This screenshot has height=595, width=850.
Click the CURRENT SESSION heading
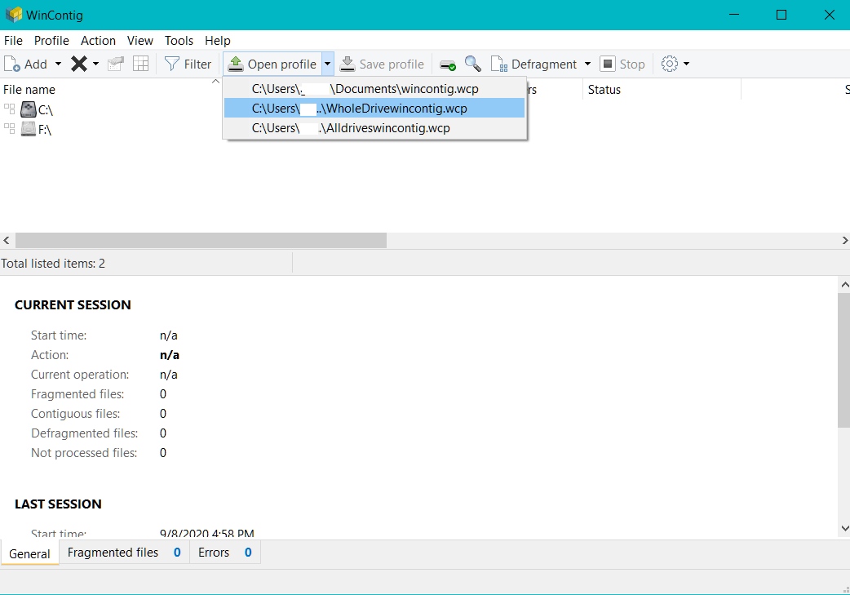73,304
